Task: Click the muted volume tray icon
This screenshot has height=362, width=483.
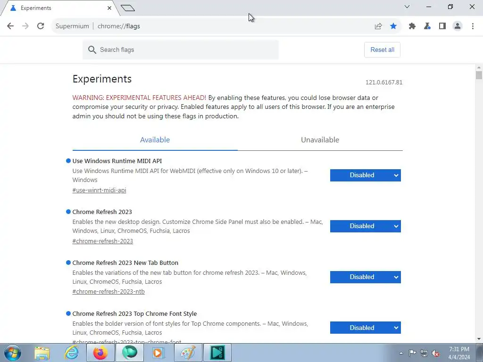Action: tap(435, 353)
